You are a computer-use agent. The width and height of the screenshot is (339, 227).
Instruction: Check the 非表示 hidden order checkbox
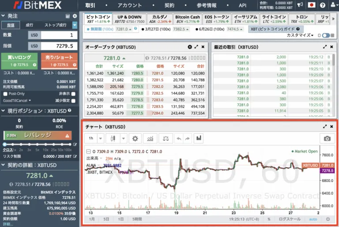point(73,94)
